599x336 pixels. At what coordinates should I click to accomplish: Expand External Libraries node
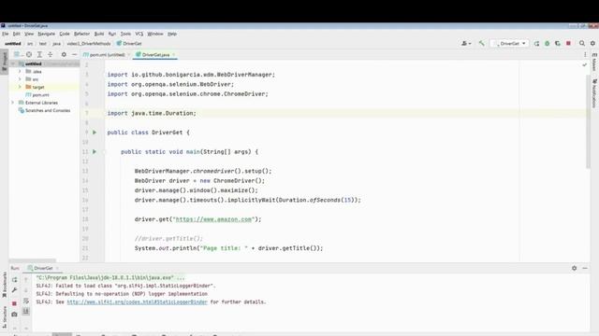[x=13, y=103]
